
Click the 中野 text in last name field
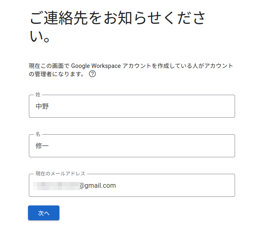[x=42, y=107]
